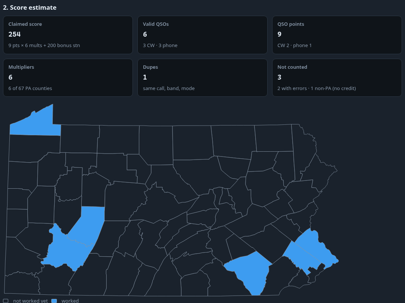The image size is (405, 303).
Task: Click the 'Valid QSOs' card label
Action: pos(156,24)
